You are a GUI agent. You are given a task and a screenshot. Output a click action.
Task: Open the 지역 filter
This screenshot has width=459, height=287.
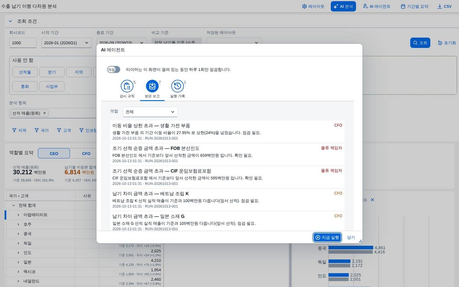click(x=19, y=130)
